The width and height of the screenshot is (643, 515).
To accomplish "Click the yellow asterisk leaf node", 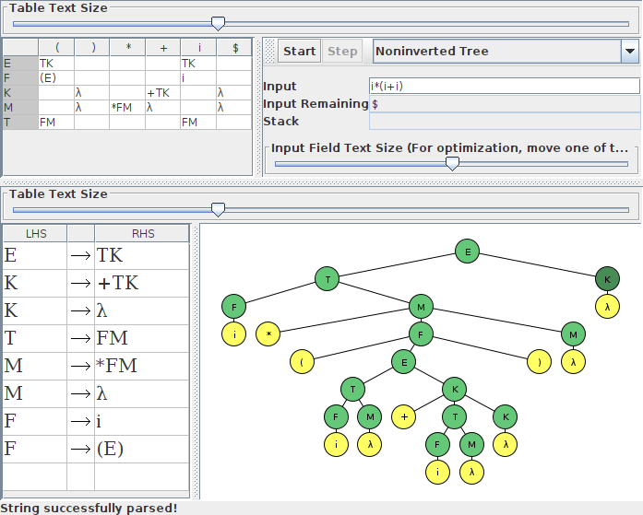I will (x=268, y=334).
